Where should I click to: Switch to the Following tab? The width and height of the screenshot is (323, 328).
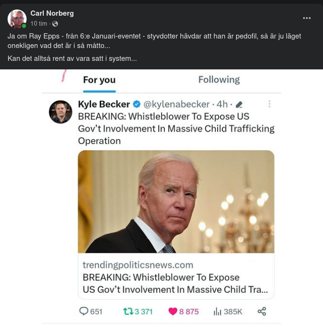[x=218, y=80]
